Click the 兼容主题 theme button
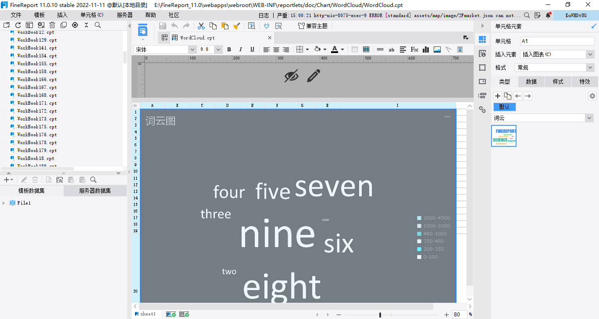The width and height of the screenshot is (599, 319). point(313,26)
